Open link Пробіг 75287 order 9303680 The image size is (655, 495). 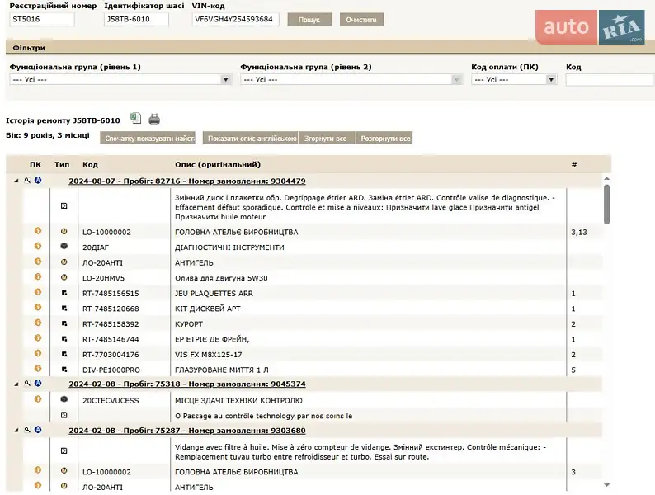(x=187, y=431)
